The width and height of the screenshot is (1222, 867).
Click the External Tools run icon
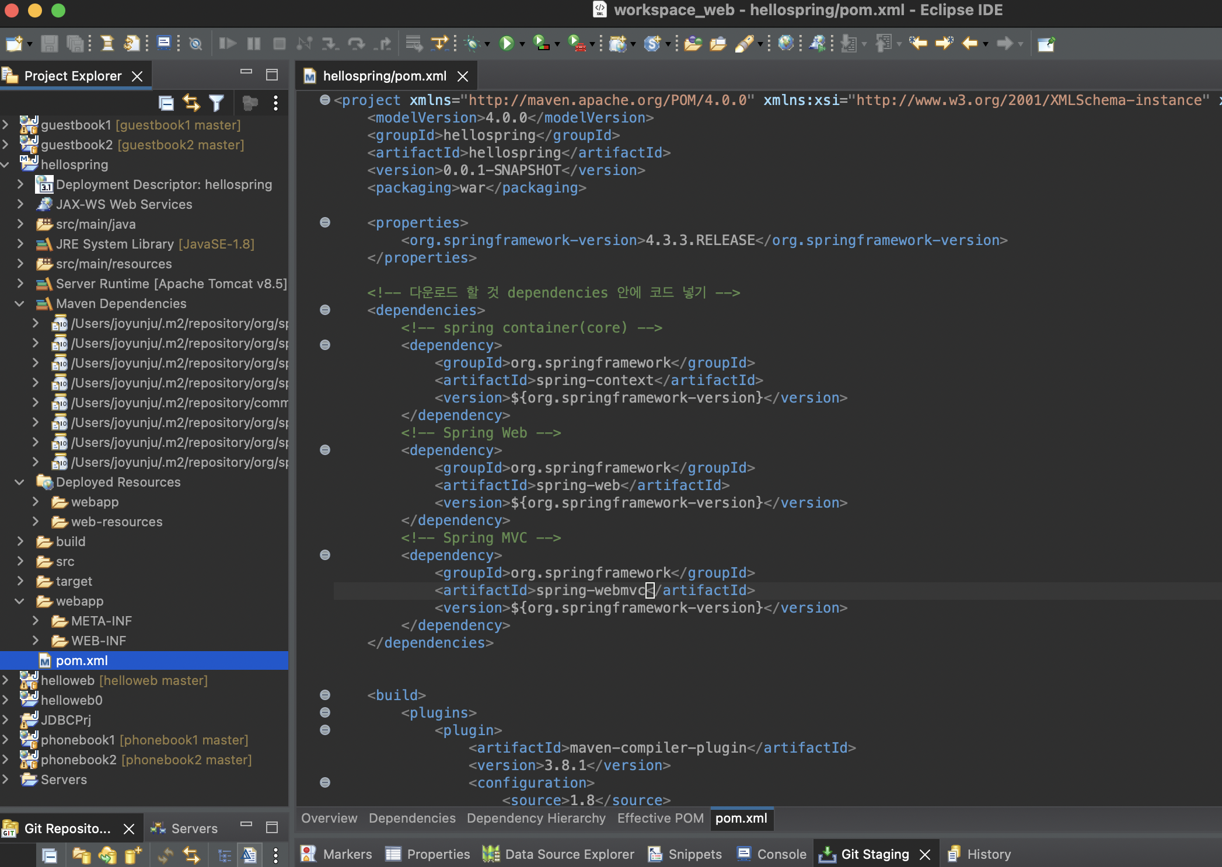point(577,44)
